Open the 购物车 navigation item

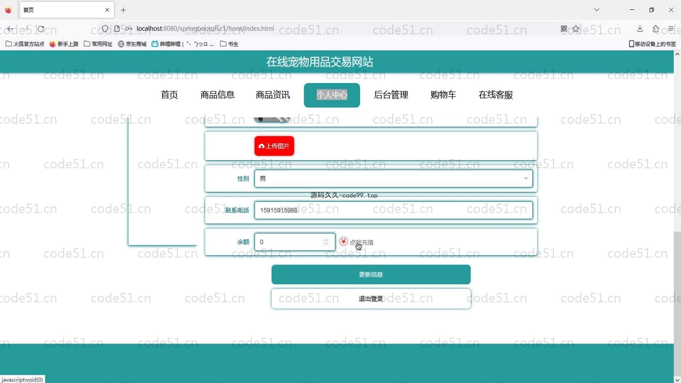pyautogui.click(x=443, y=95)
